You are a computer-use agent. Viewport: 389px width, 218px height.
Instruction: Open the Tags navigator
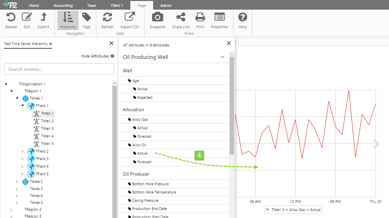[87, 18]
